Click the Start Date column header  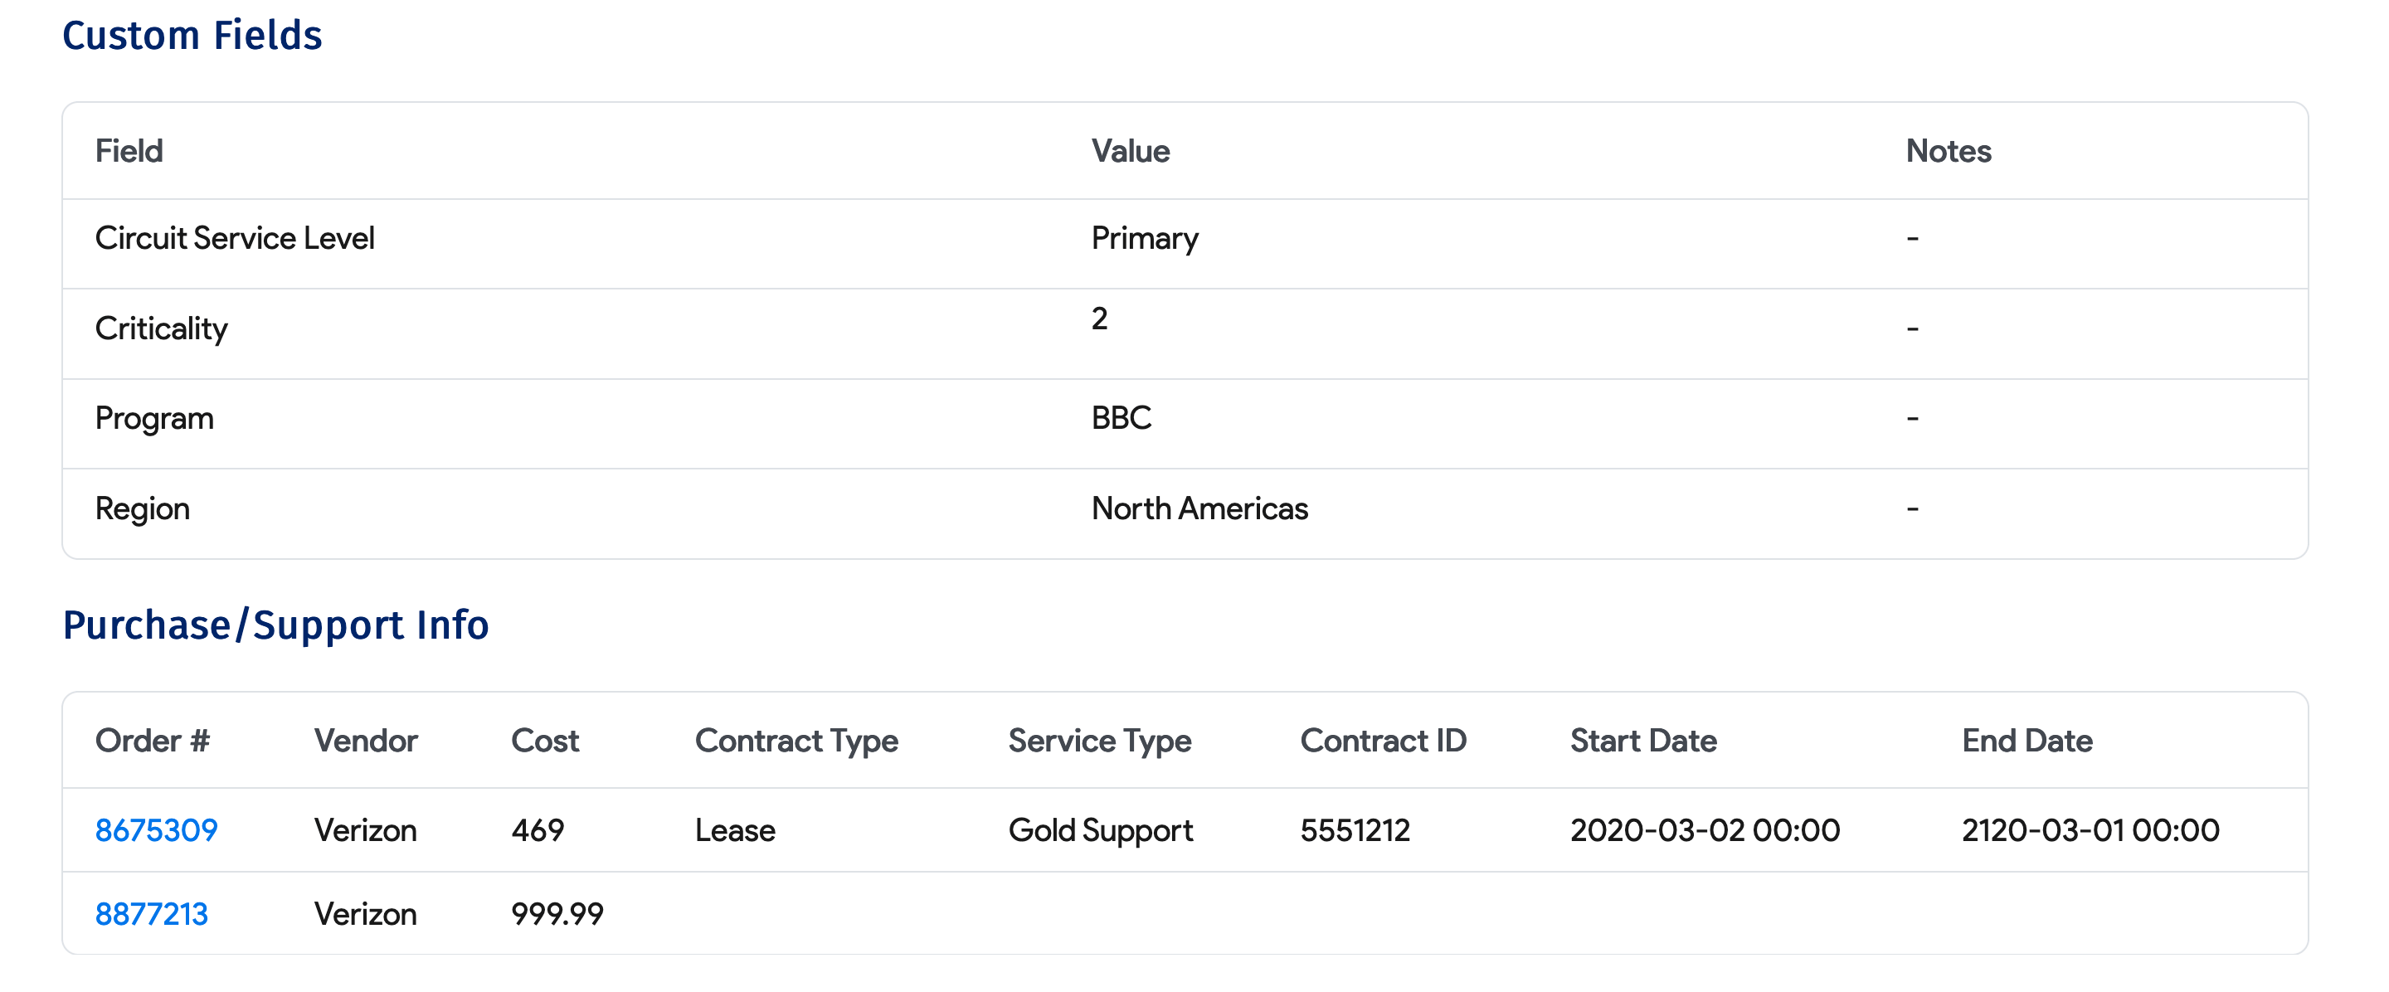[1642, 740]
